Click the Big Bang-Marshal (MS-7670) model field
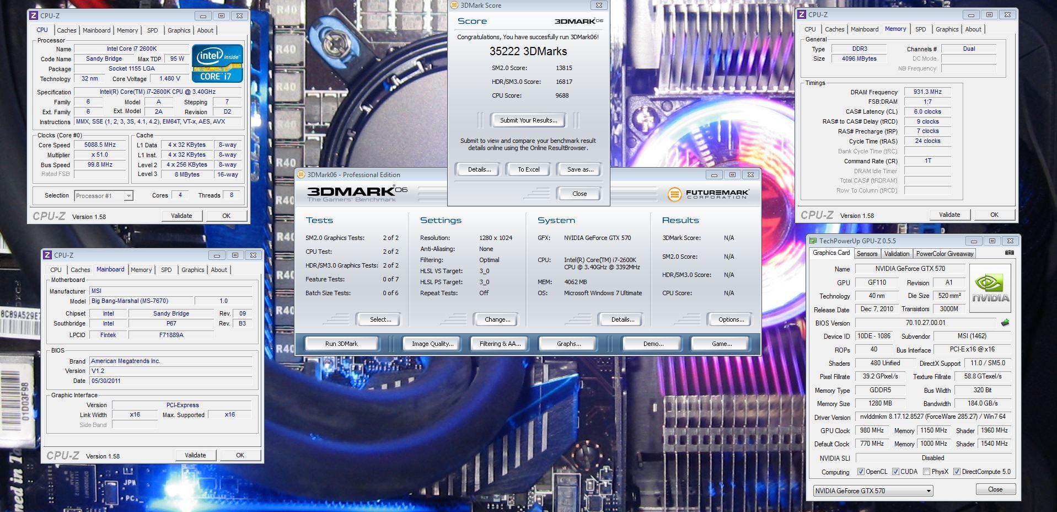 (142, 301)
